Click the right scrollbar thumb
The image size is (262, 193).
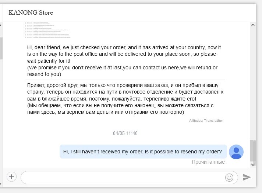pos(253,150)
